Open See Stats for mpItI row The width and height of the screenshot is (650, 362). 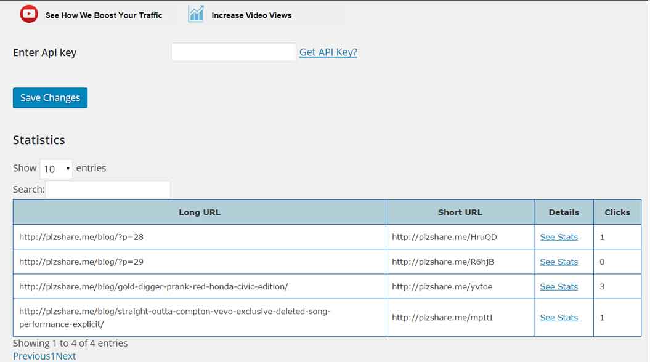pyautogui.click(x=559, y=318)
